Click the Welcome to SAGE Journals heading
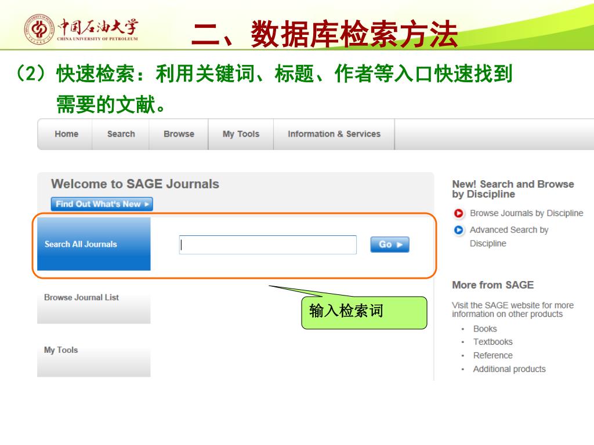Viewport: 594px width, 445px height. coord(135,184)
